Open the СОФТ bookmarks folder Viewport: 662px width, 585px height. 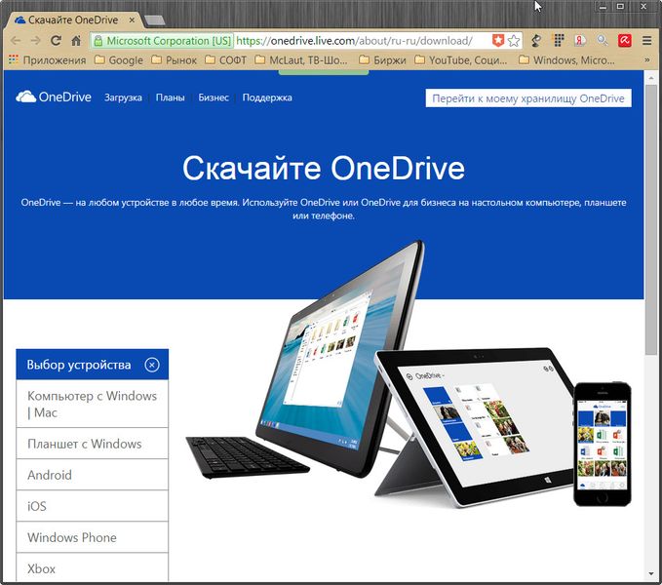click(x=226, y=59)
